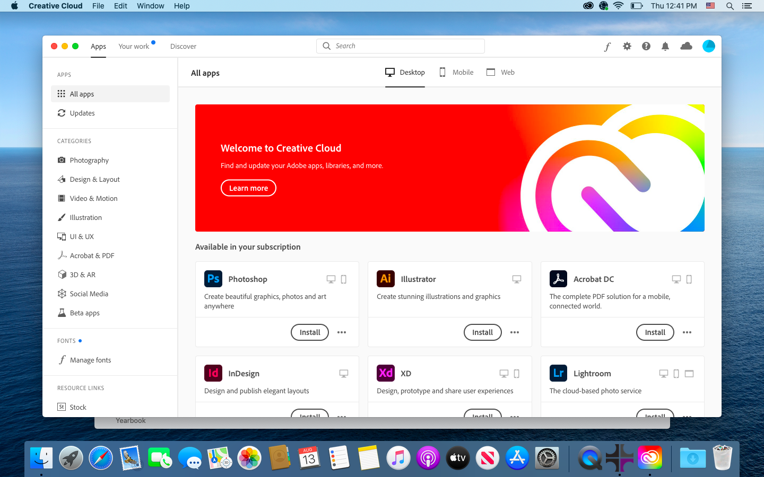The height and width of the screenshot is (477, 764).
Task: Open cloud sync status icon
Action: click(687, 46)
